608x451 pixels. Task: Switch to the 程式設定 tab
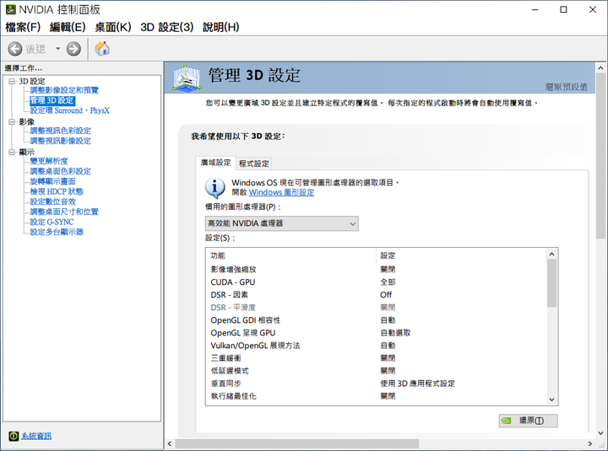(x=253, y=164)
